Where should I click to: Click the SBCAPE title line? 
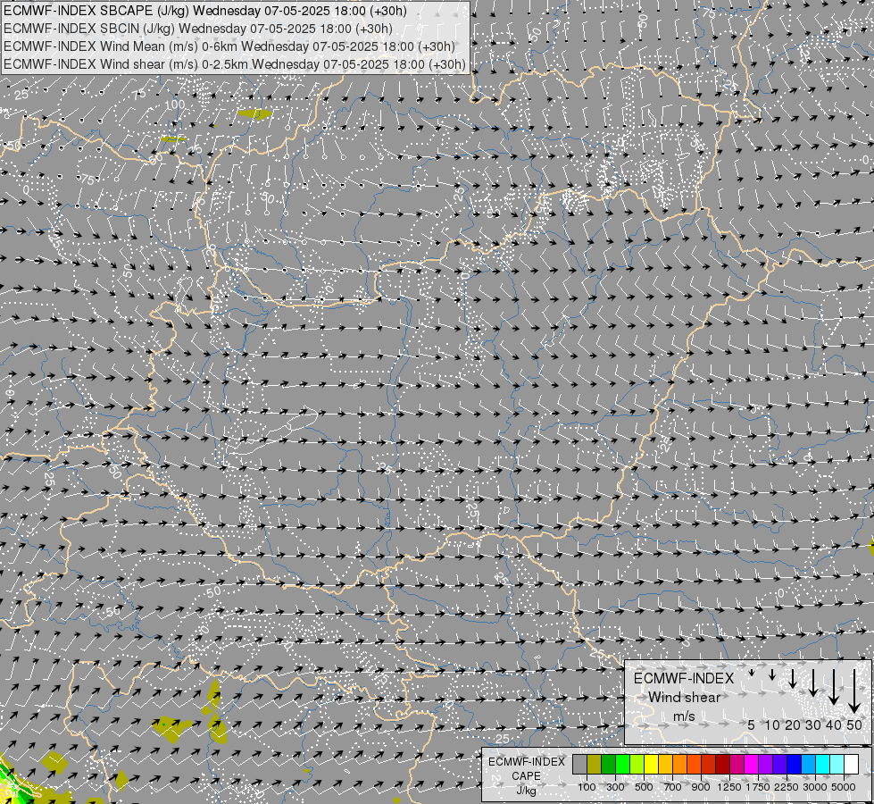click(205, 11)
